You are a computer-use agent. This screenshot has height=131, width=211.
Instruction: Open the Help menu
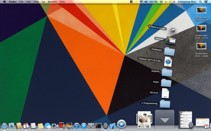(x=62, y=2)
